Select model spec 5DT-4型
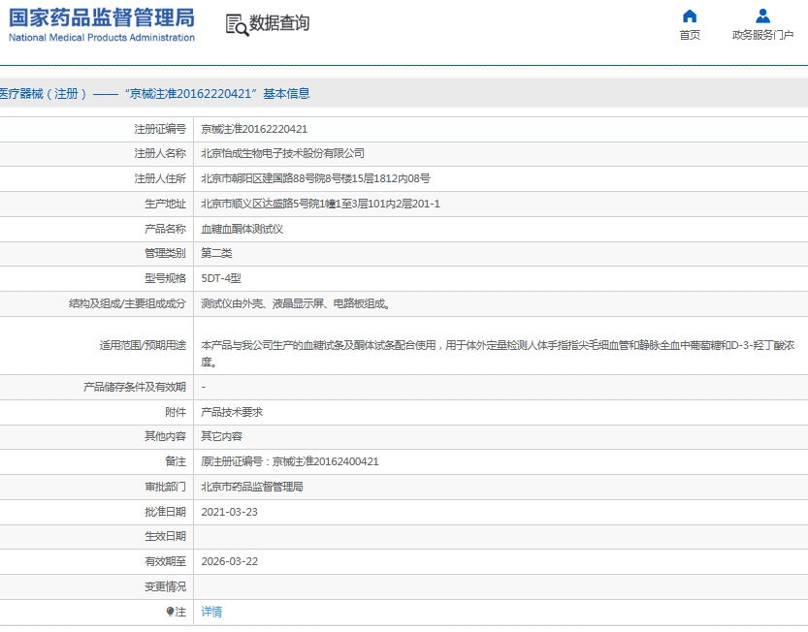Screen dimensions: 808x632 [x=221, y=278]
